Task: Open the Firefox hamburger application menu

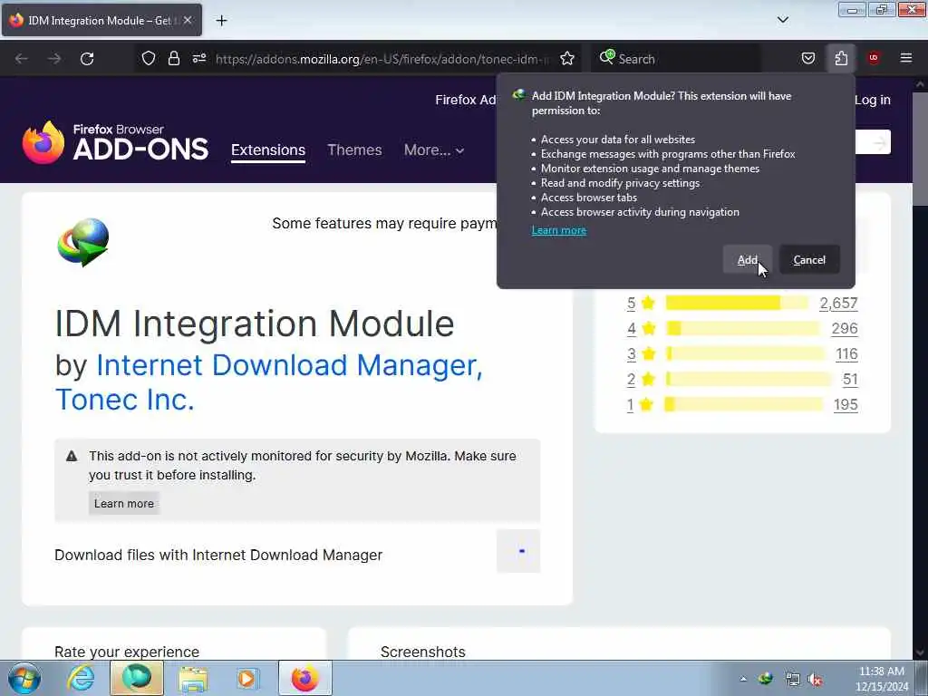Action: 906,59
